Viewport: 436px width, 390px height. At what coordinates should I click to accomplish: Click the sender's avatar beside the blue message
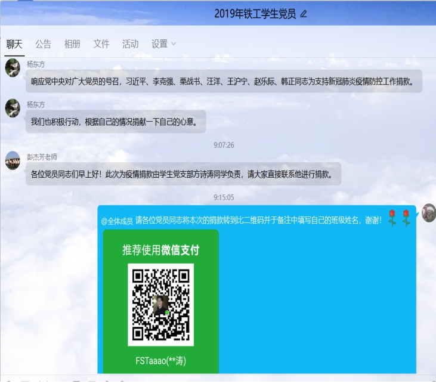(428, 213)
